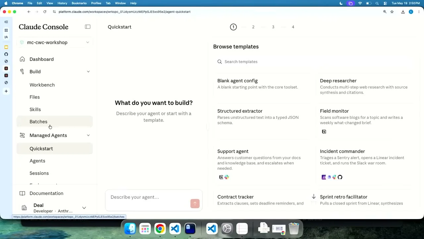
Task: Click the Linear icon under Incident commander
Action: 329,177
